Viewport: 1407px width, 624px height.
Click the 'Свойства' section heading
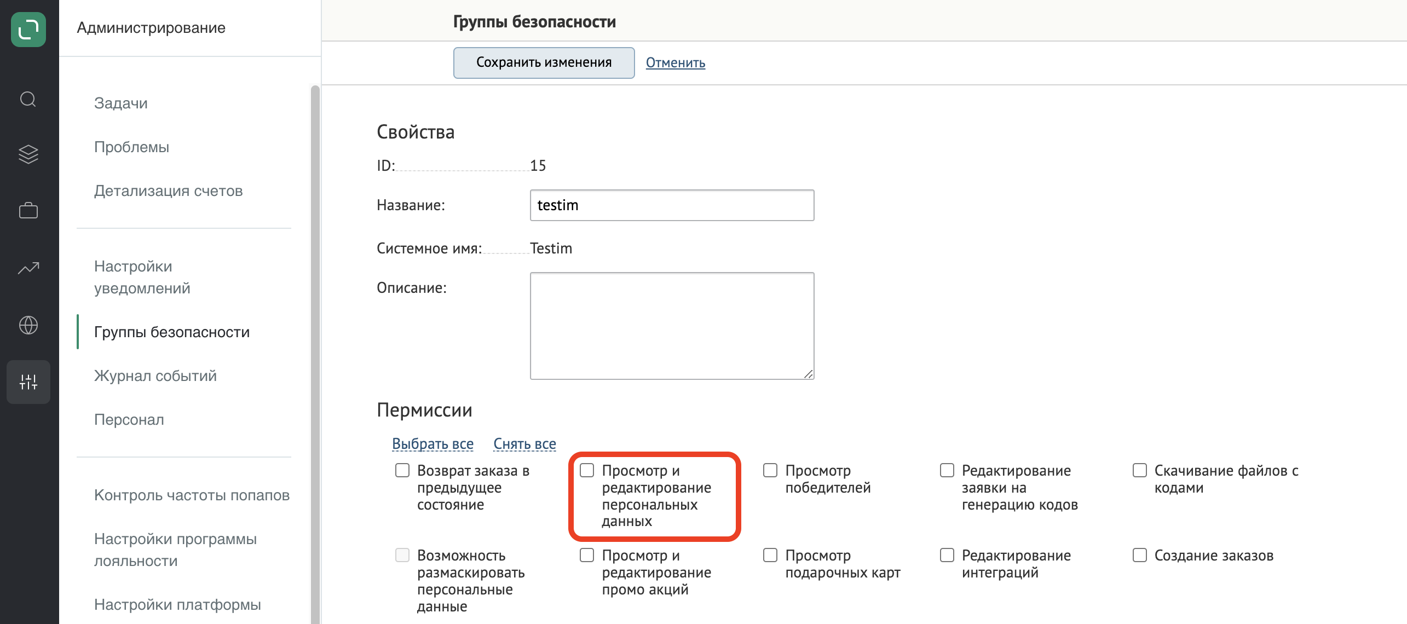click(416, 131)
